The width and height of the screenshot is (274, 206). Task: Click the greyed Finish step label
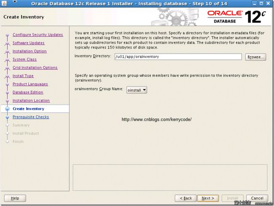pyautogui.click(x=18, y=141)
